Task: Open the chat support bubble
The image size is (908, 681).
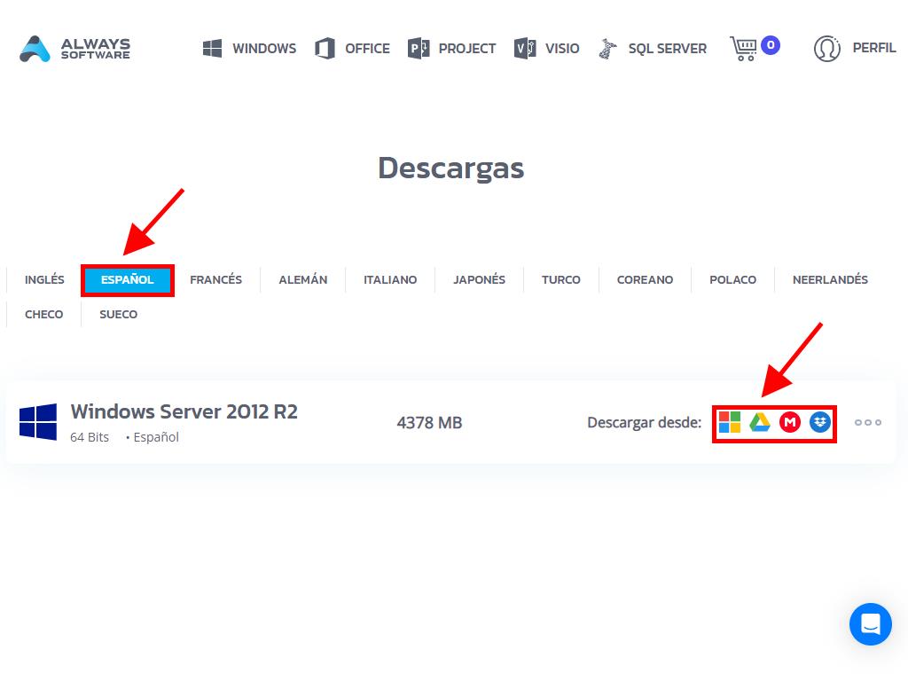Action: pyautogui.click(x=871, y=624)
